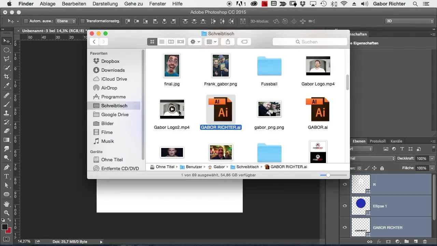Open Spotlight search in the menu bar

415,4
